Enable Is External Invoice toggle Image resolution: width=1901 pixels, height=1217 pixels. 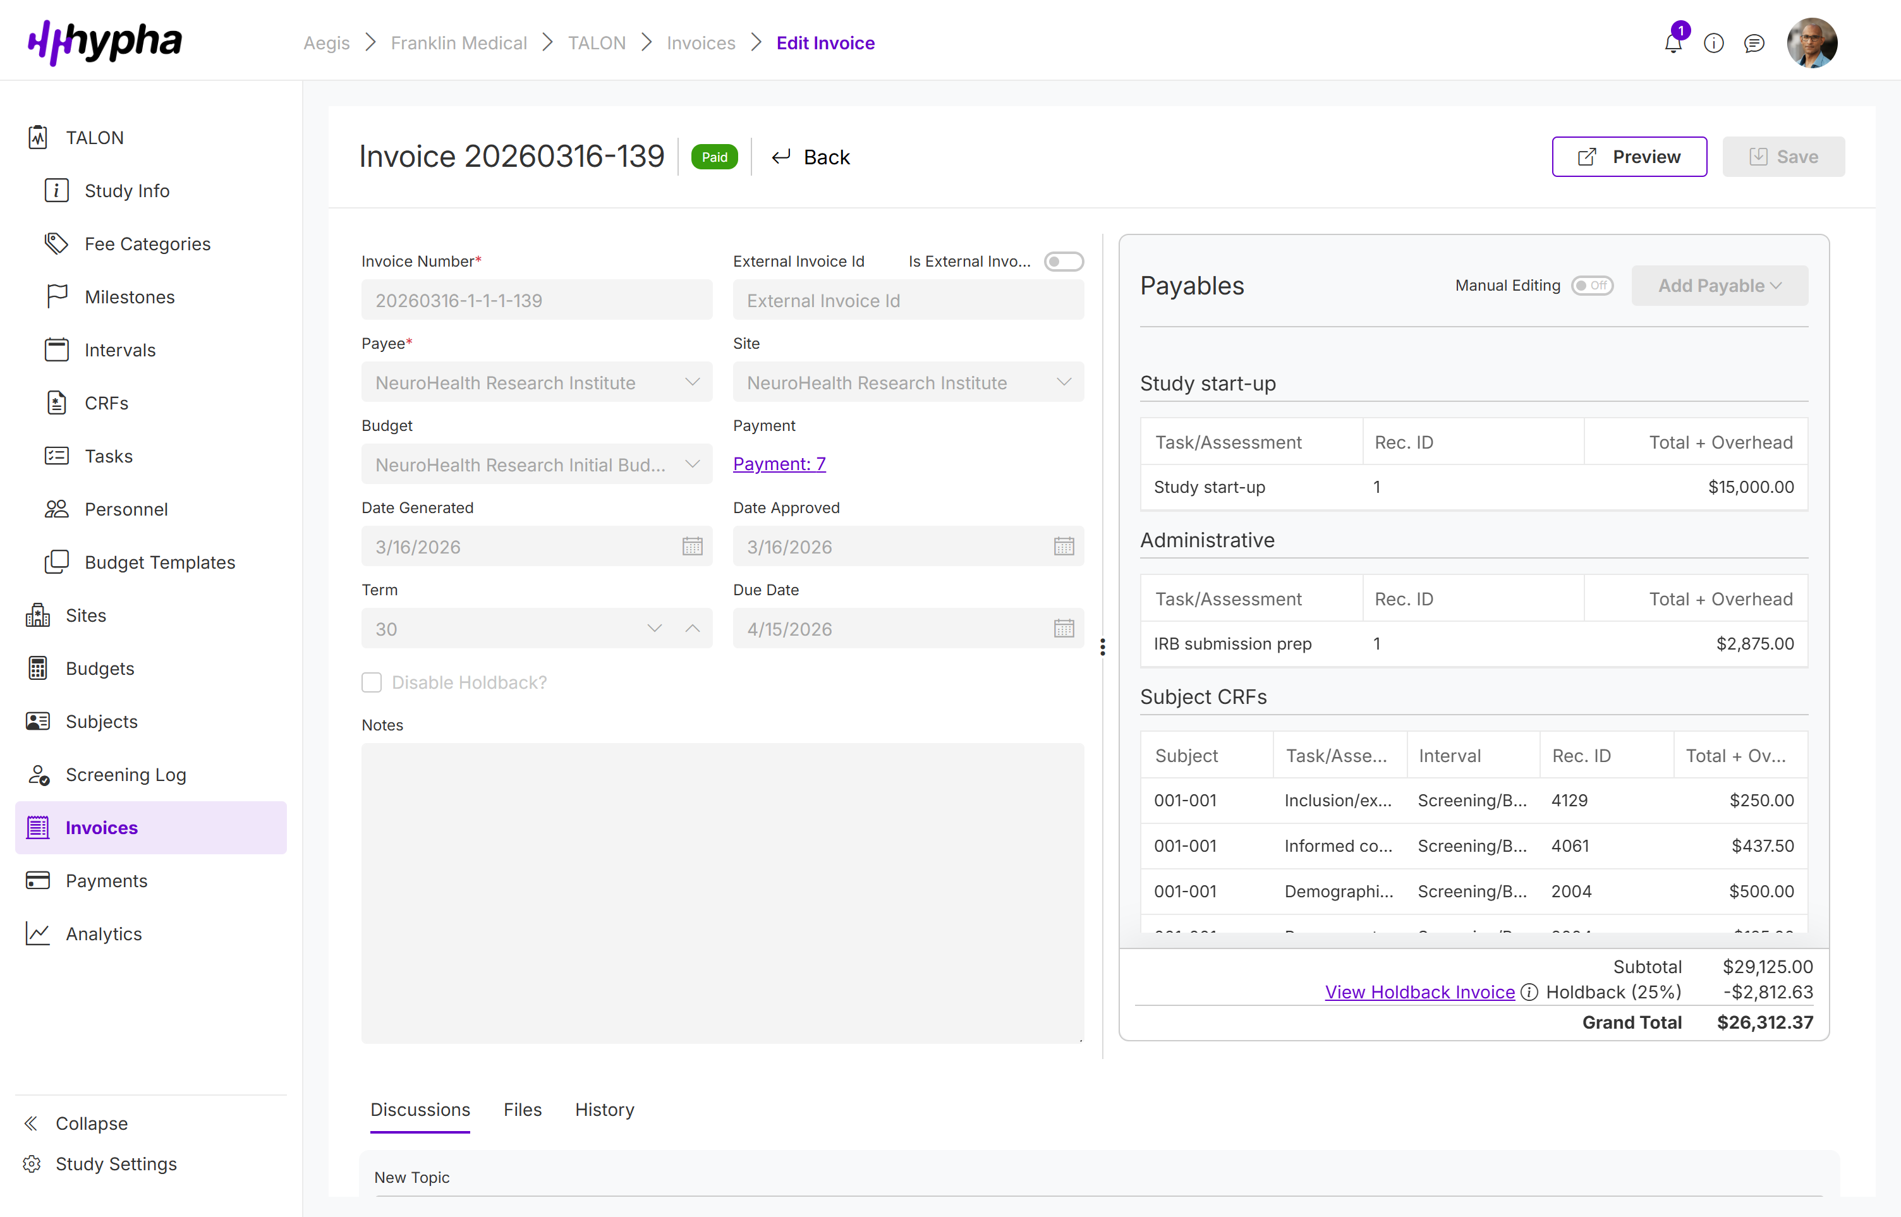(x=1064, y=261)
